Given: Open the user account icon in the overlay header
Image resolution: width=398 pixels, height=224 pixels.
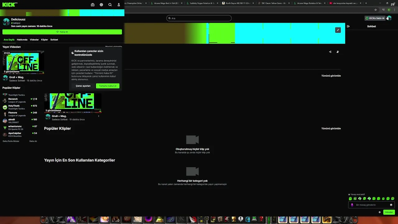Looking at the screenshot, I should (119, 5).
